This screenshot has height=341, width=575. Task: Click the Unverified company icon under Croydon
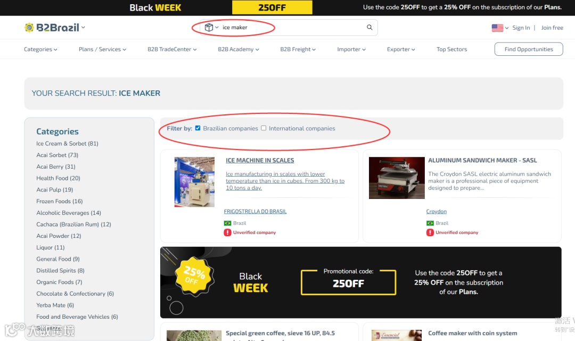tap(430, 232)
